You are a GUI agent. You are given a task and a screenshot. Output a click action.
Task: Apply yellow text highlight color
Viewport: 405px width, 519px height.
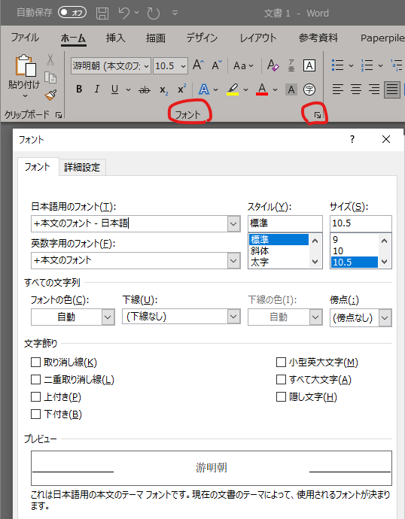click(x=233, y=90)
